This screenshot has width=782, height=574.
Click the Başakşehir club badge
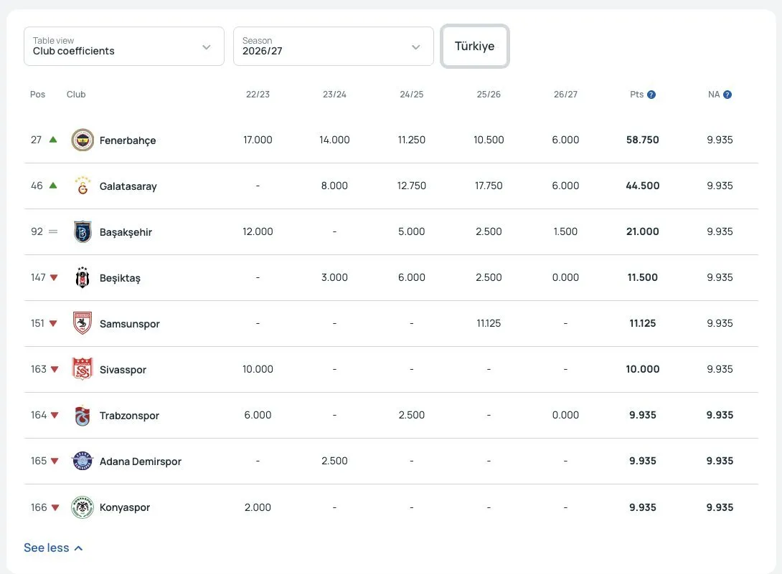[x=83, y=231]
